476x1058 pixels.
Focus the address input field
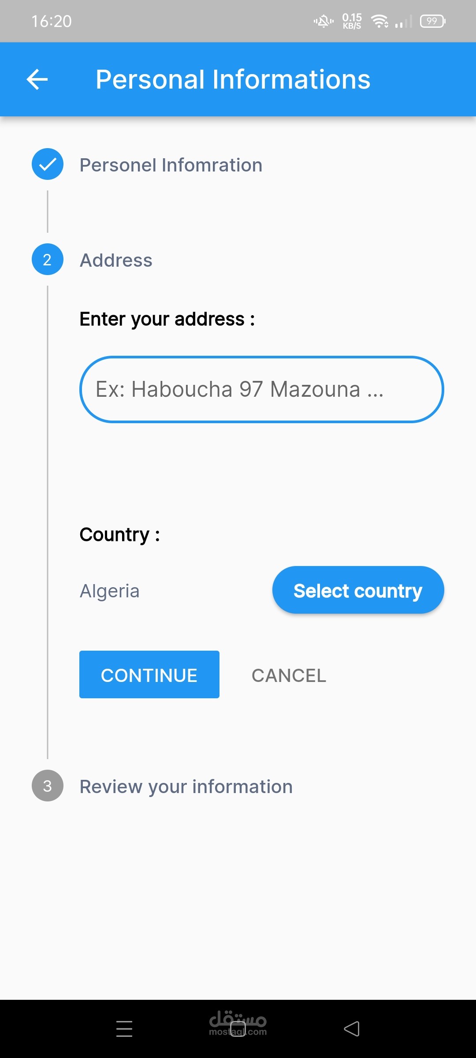261,389
